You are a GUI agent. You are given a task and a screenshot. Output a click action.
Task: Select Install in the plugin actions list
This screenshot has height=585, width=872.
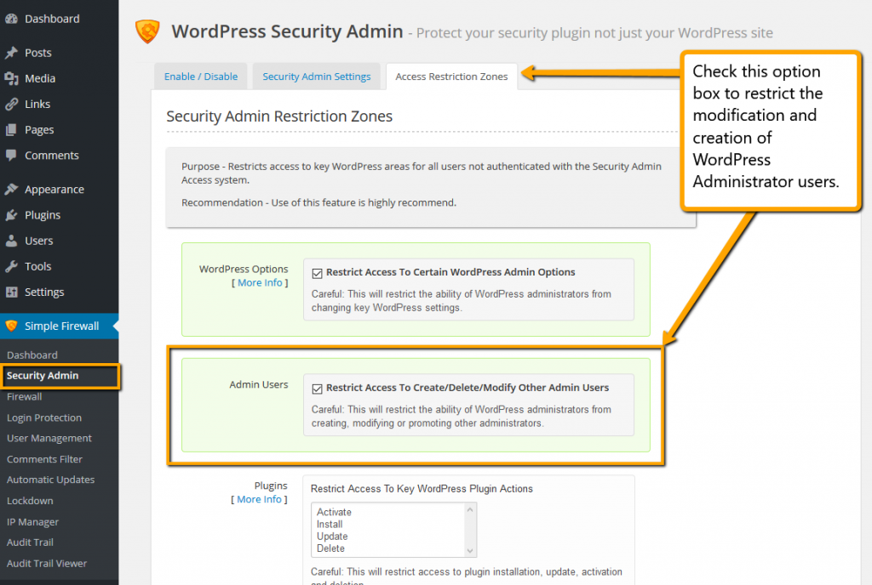pos(331,525)
